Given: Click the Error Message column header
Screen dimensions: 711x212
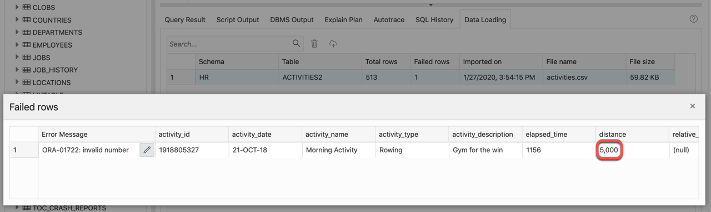Looking at the screenshot, I should (x=96, y=134).
